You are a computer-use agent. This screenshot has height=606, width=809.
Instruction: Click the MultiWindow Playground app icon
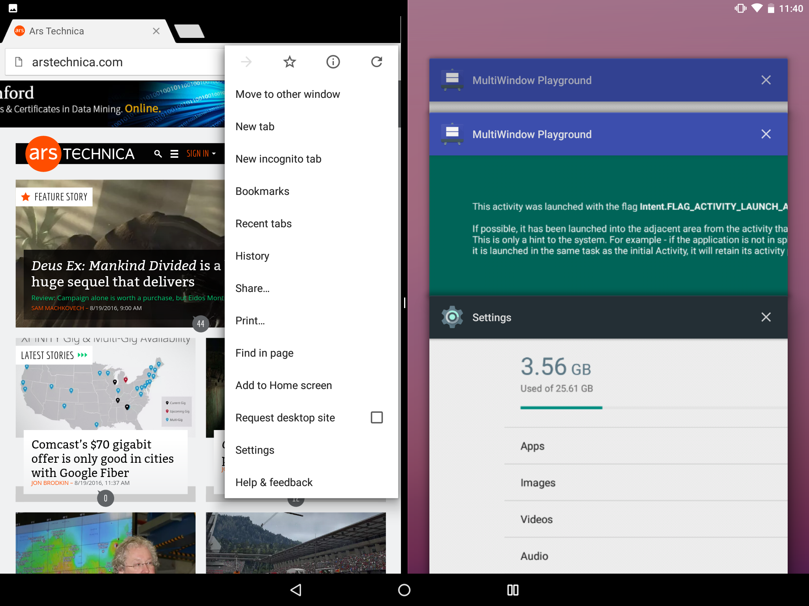pyautogui.click(x=452, y=134)
